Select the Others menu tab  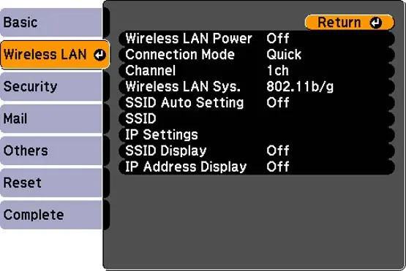pos(51,150)
